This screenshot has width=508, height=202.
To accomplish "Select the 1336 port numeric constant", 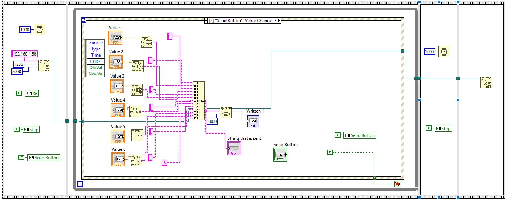I will (18, 64).
